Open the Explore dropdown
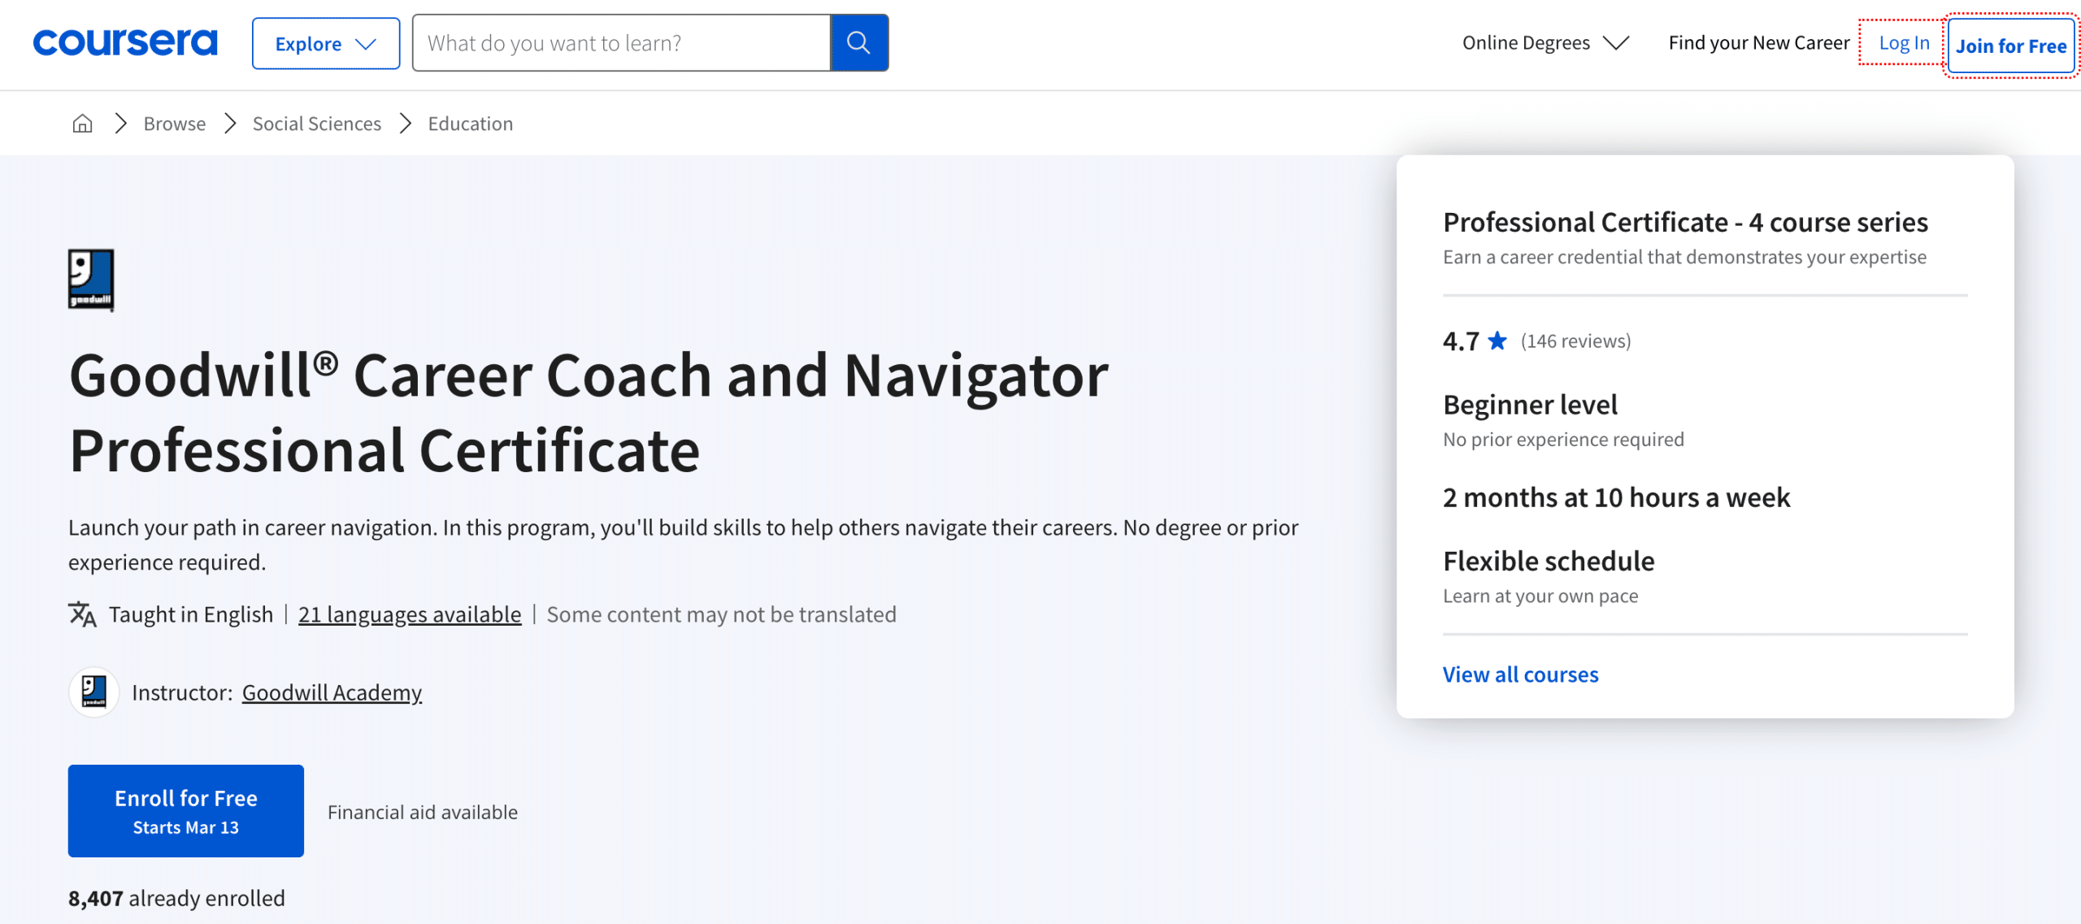The image size is (2081, 924). (324, 43)
